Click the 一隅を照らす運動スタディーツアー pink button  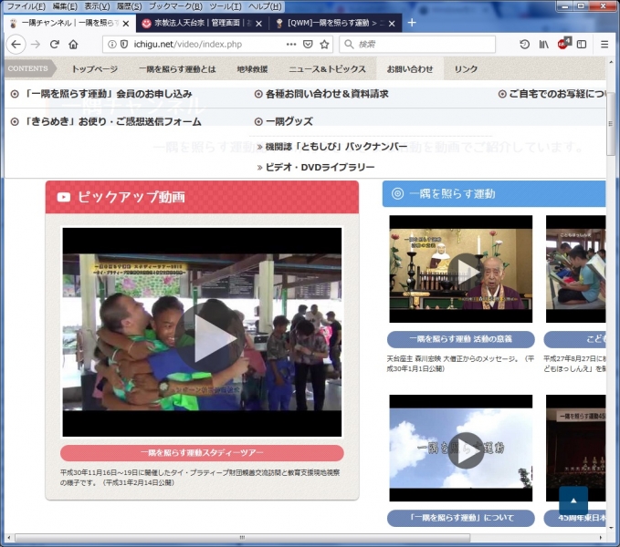pos(202,453)
